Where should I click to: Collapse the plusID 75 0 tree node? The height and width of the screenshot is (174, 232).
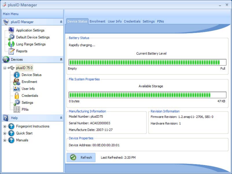[x=5, y=68]
